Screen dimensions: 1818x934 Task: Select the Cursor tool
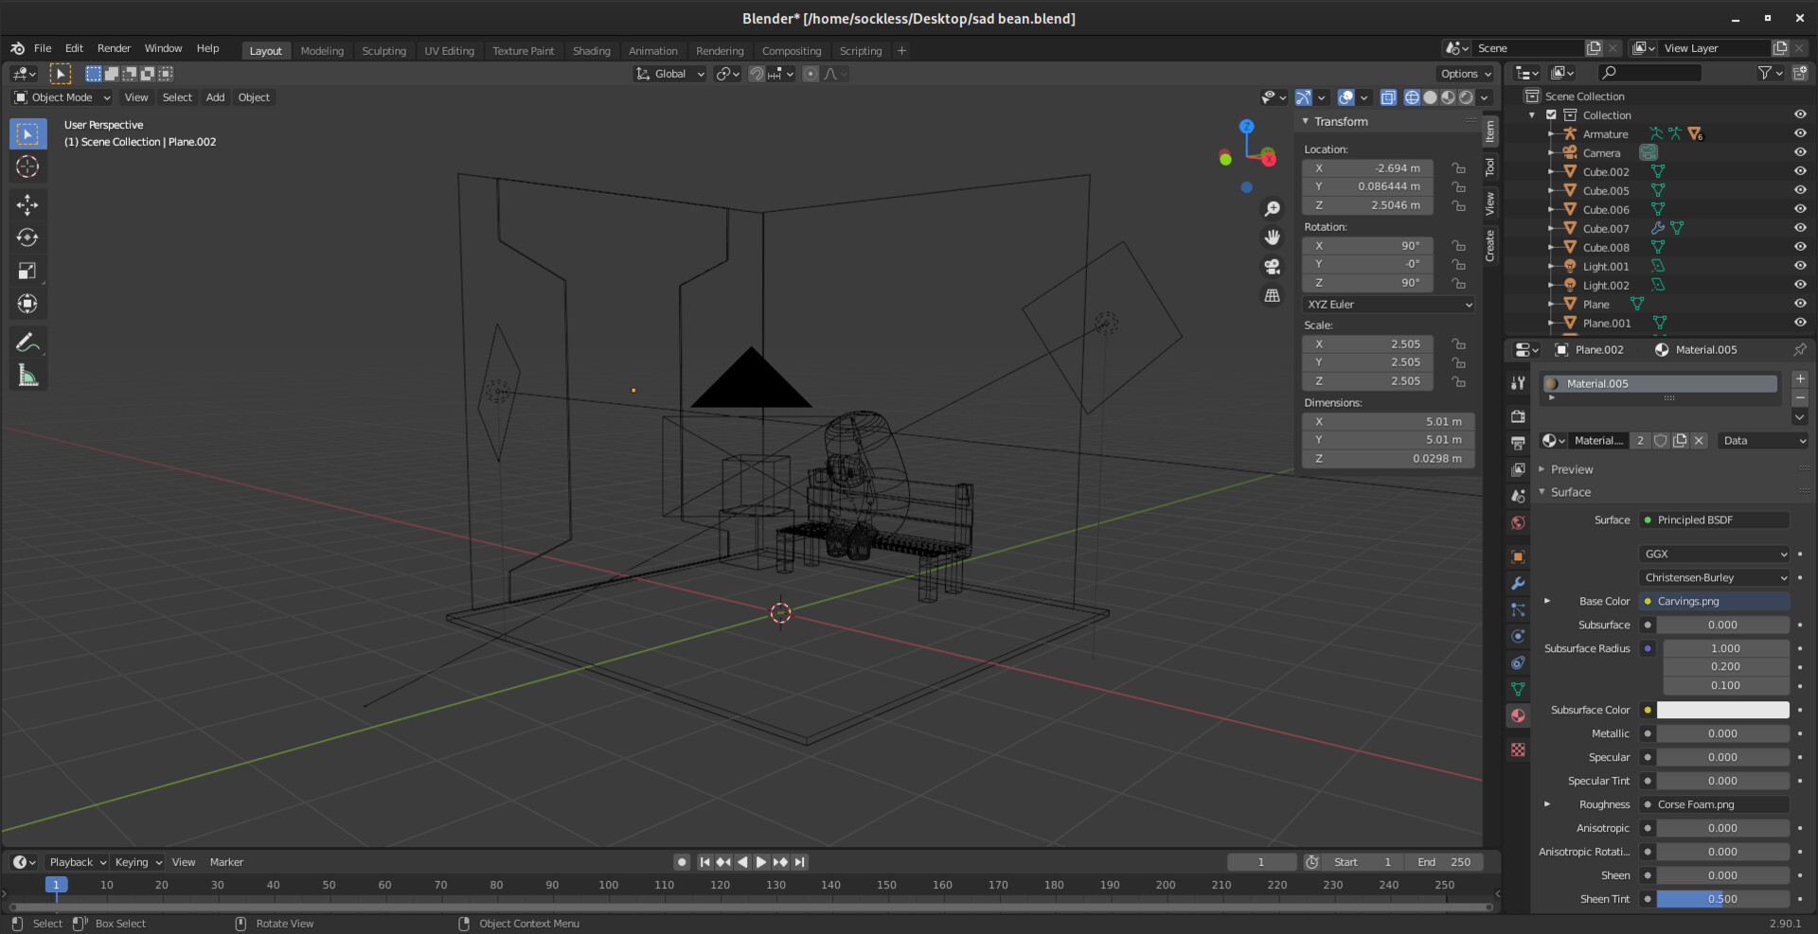click(27, 167)
